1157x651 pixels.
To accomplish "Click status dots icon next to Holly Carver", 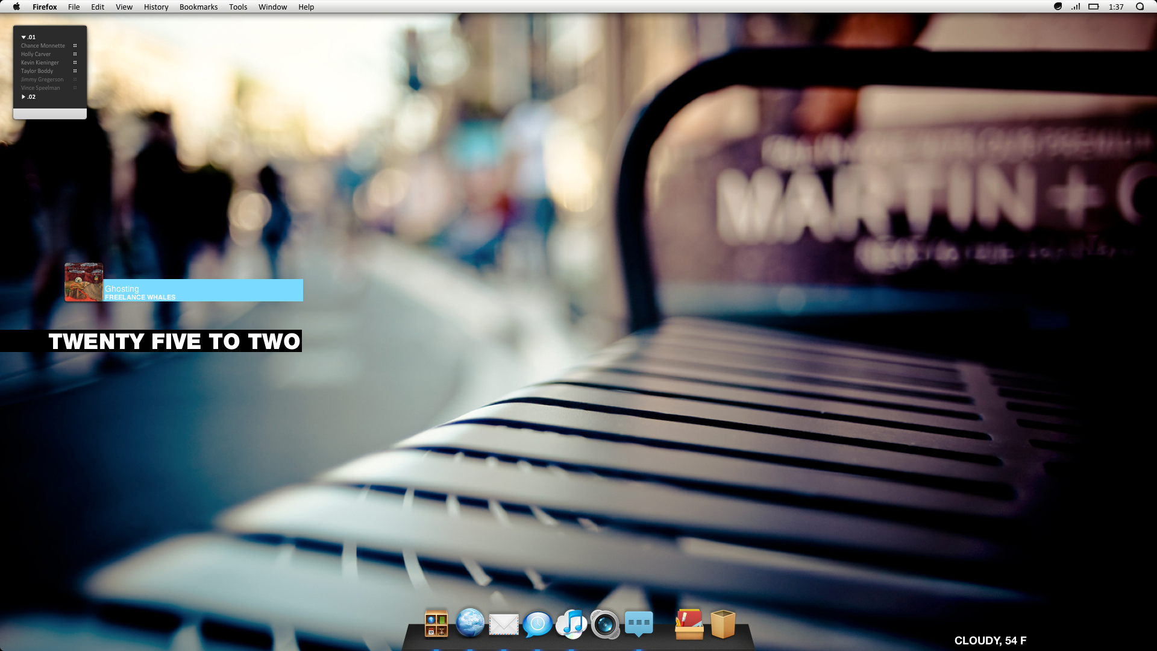I will pos(75,54).
